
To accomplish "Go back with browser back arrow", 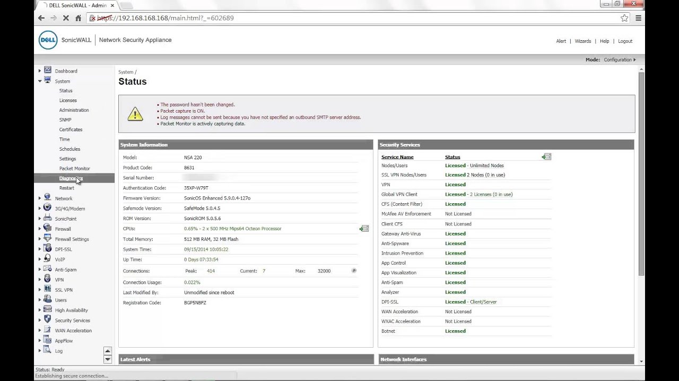I will (41, 18).
